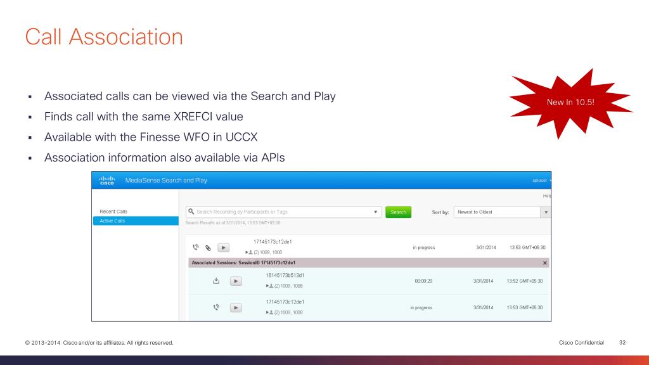Click the 13:53 GMT+05:30 time in the first result
The height and width of the screenshot is (365, 649).
tap(527, 248)
